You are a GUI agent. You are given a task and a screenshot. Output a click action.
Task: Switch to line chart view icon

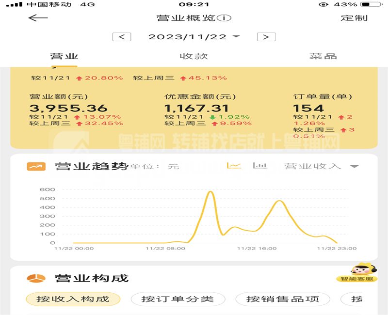click(234, 166)
